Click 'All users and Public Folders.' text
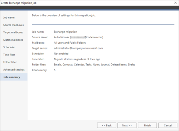 (70, 43)
